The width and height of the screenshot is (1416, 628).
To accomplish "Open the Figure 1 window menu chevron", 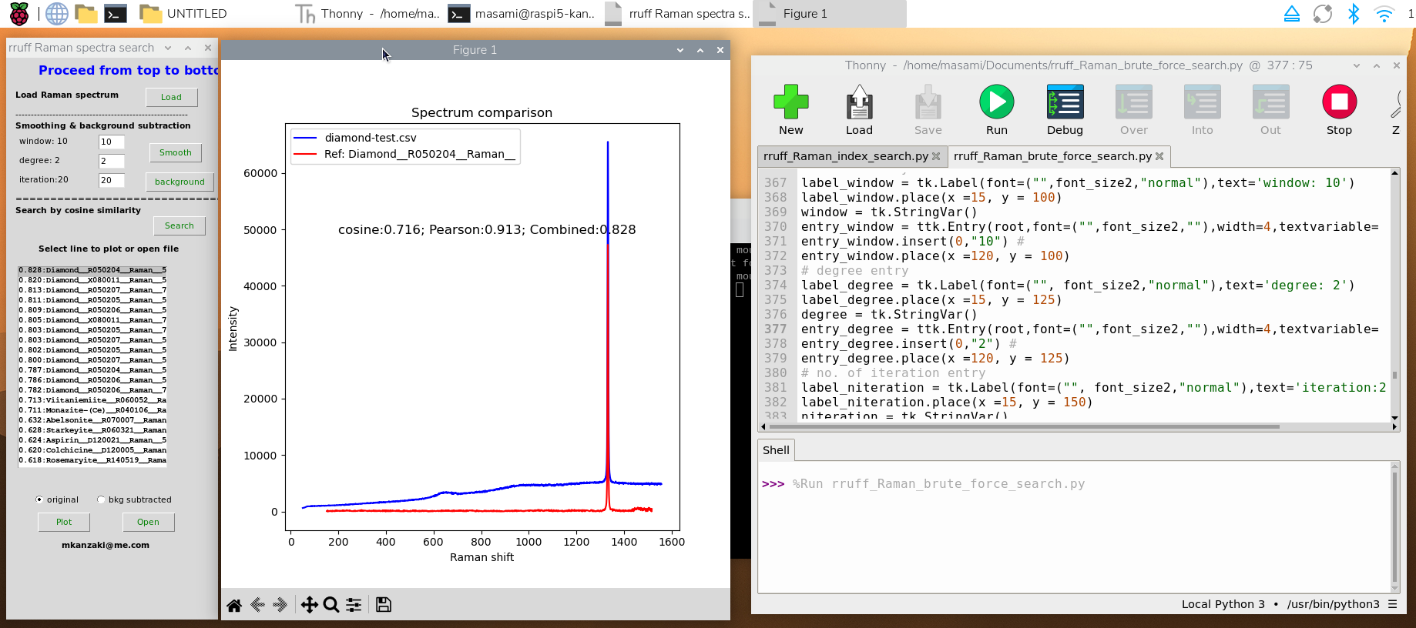I will [x=680, y=50].
